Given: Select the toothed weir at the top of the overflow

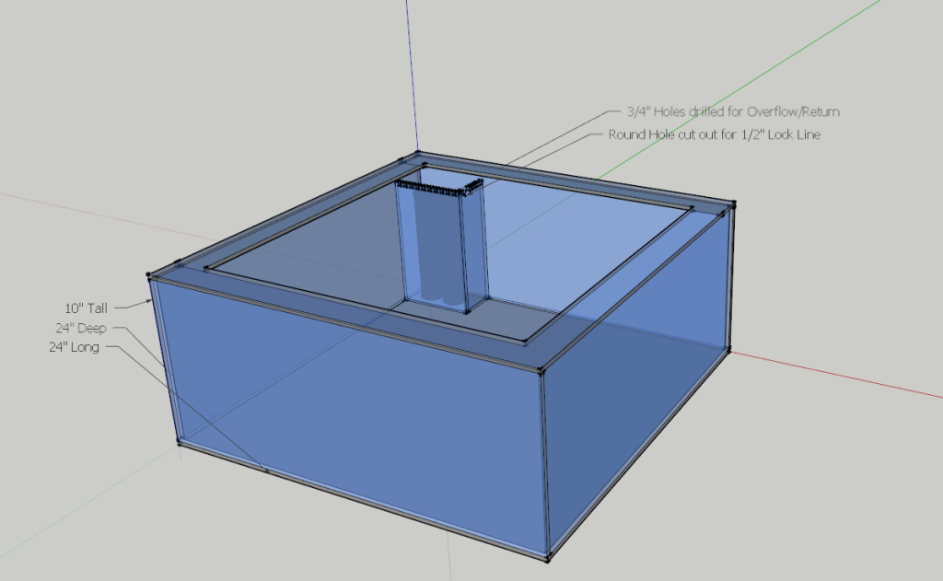Looking at the screenshot, I should click(x=439, y=186).
